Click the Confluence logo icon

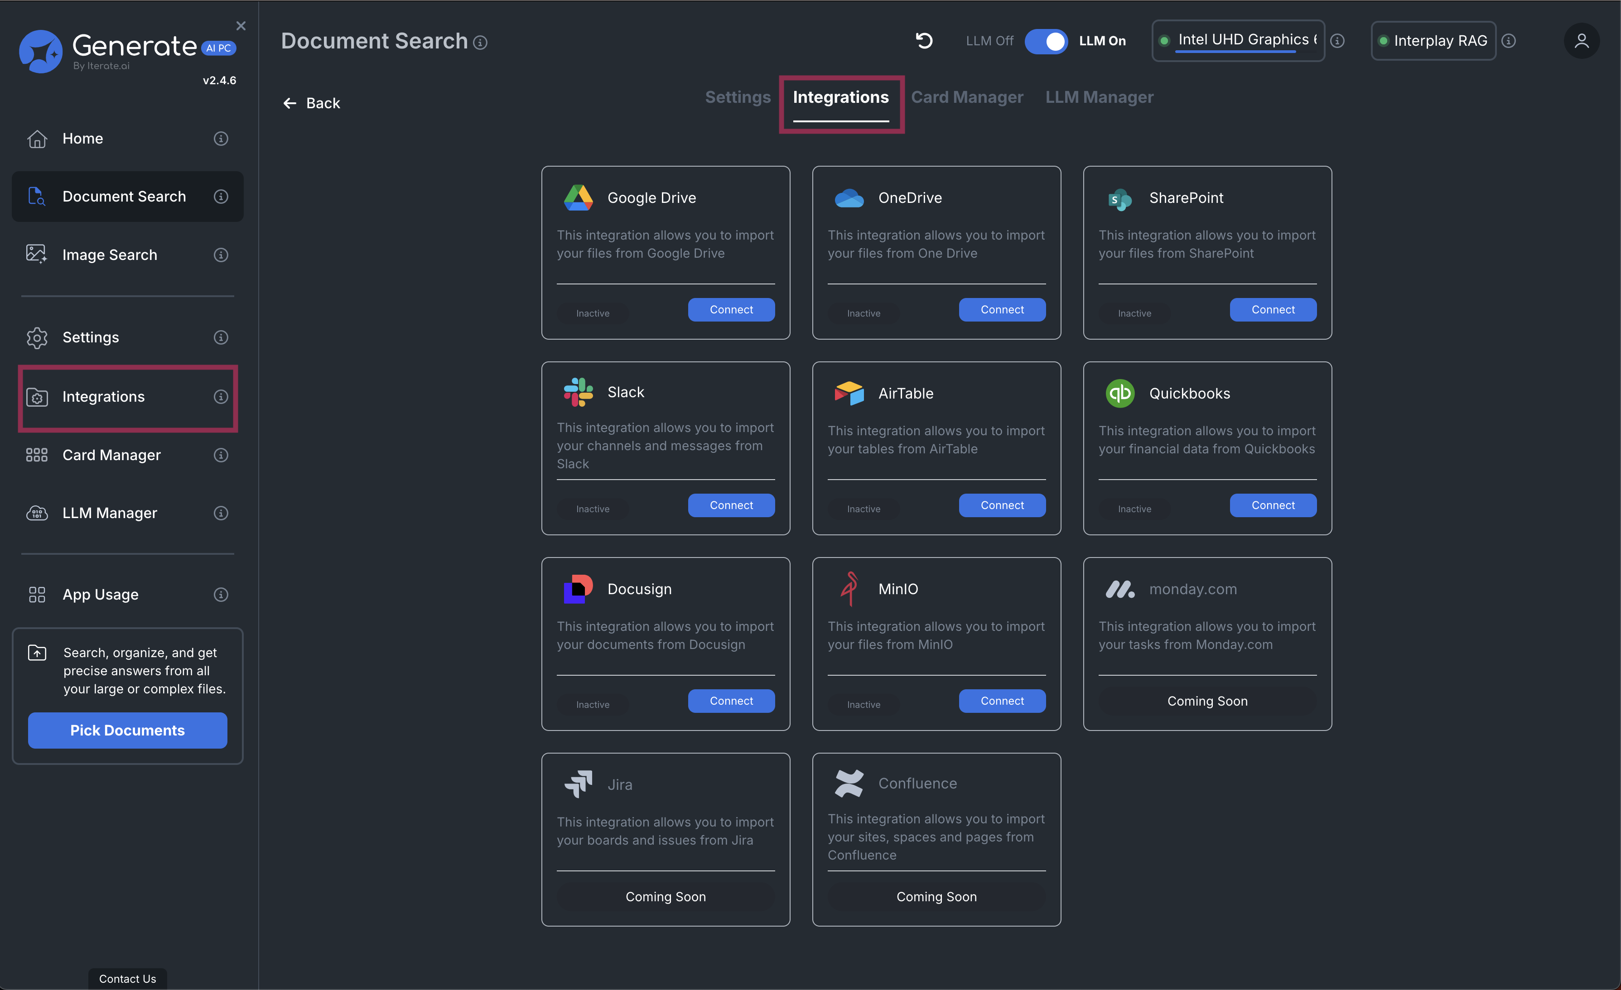coord(849,783)
